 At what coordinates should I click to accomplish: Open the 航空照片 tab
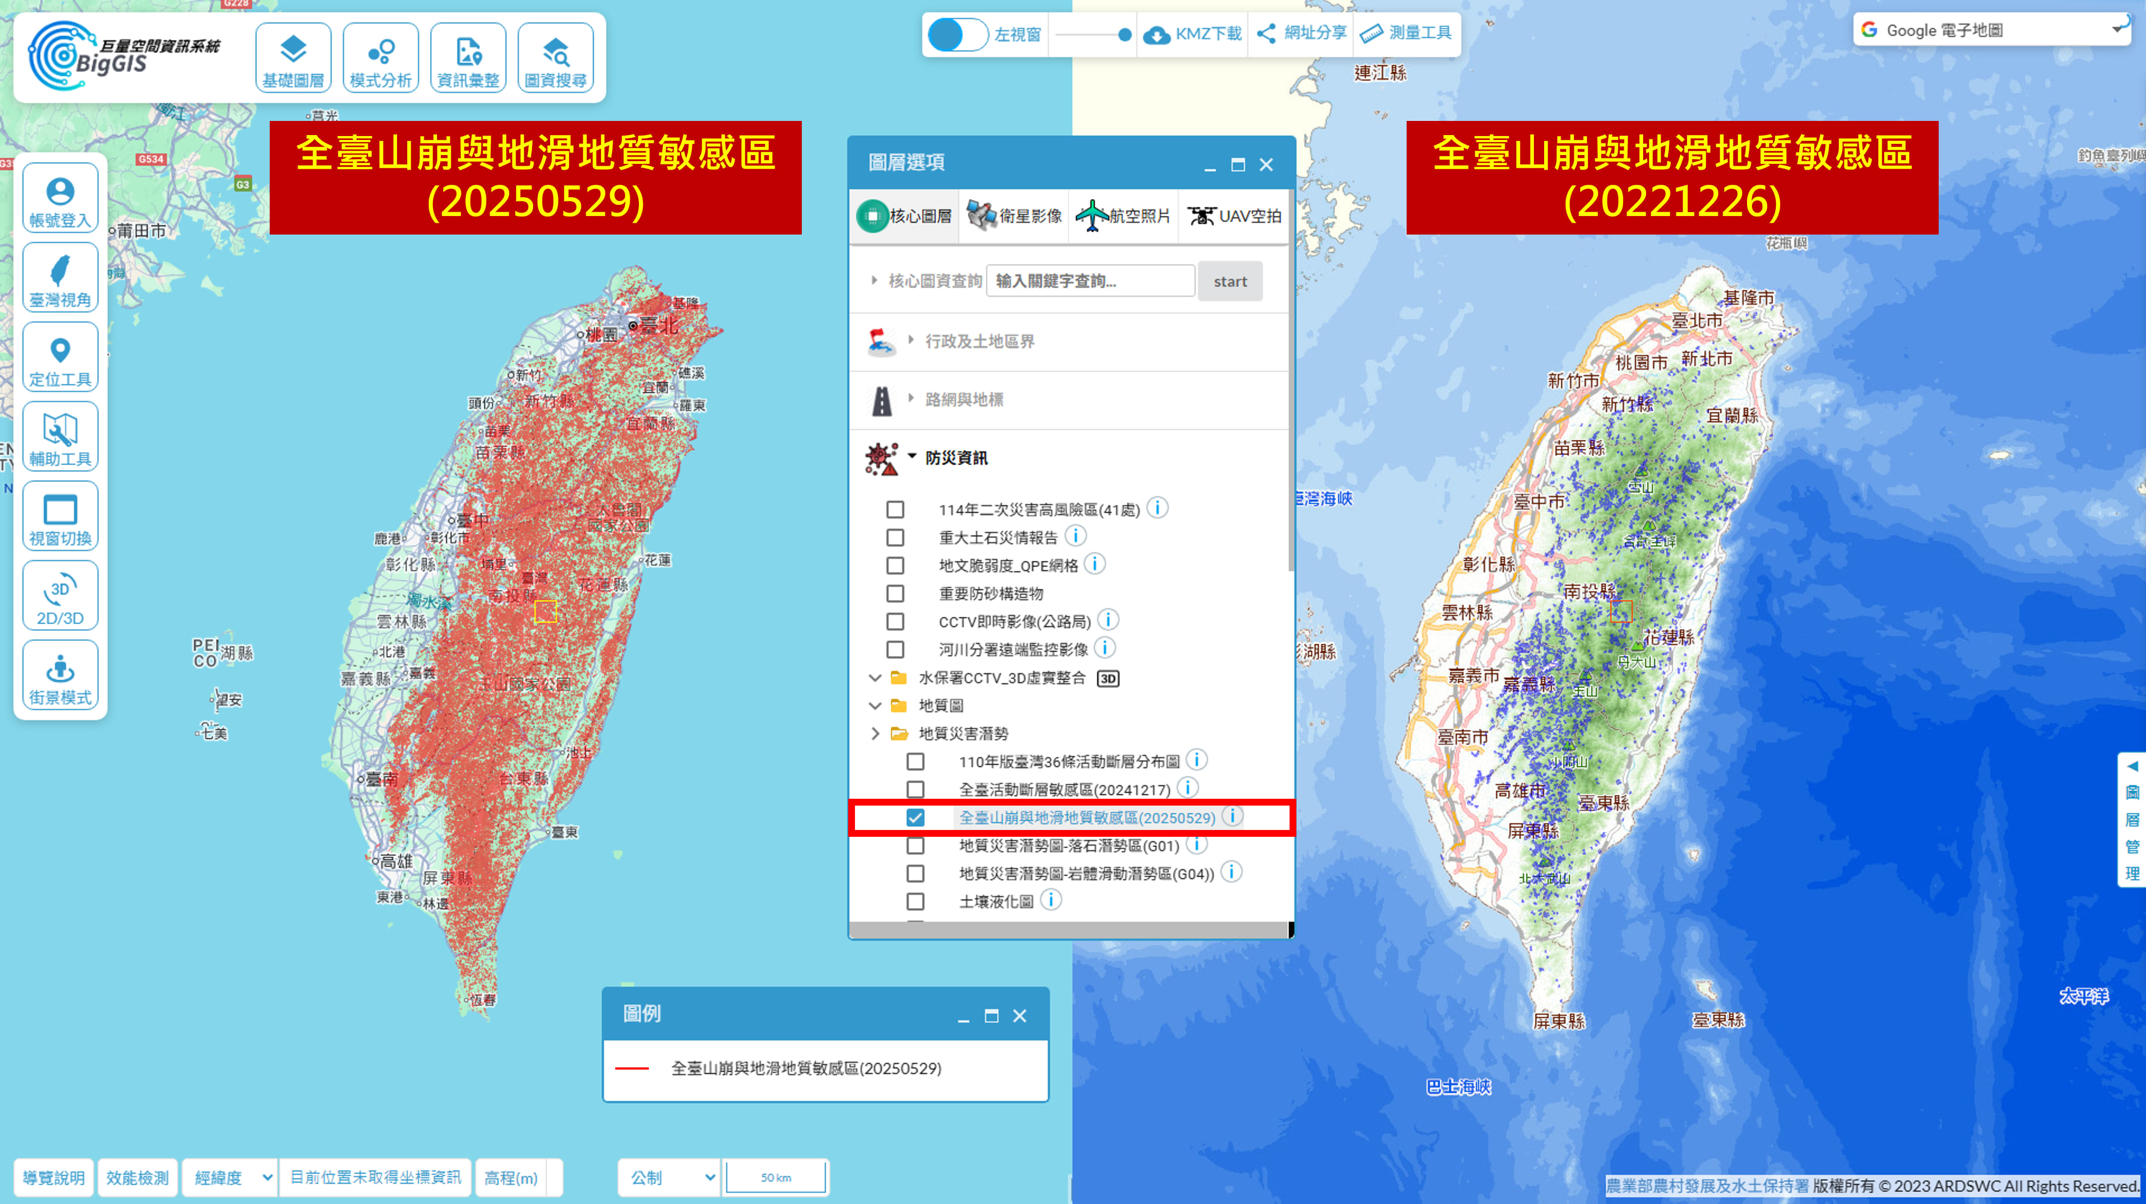click(x=1123, y=217)
